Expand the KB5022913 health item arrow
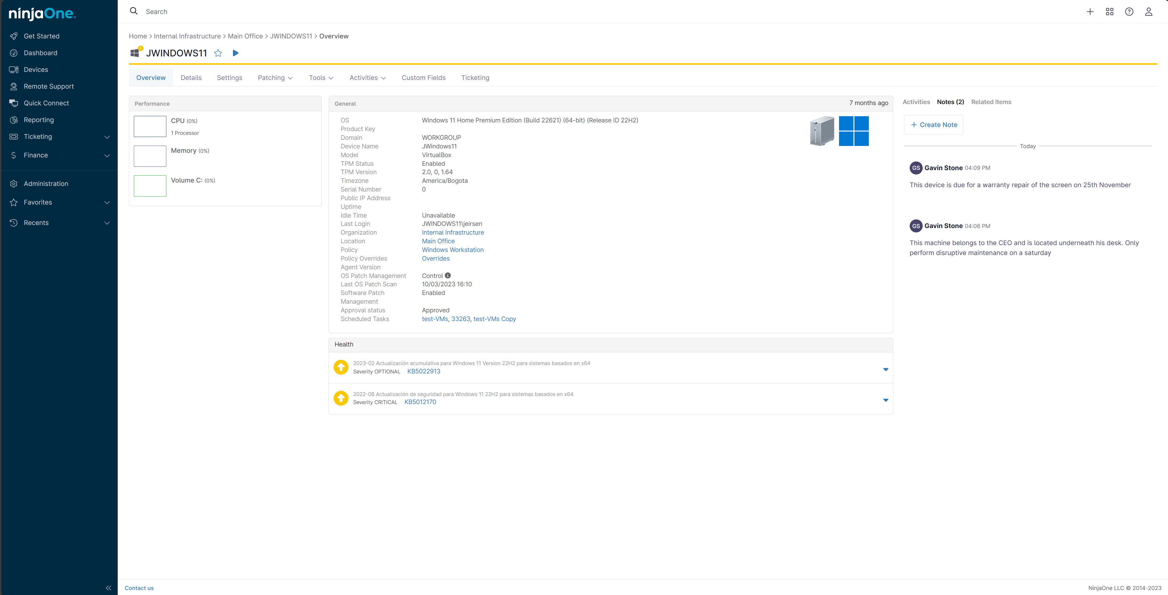Viewport: 1168px width, 595px height. [886, 369]
